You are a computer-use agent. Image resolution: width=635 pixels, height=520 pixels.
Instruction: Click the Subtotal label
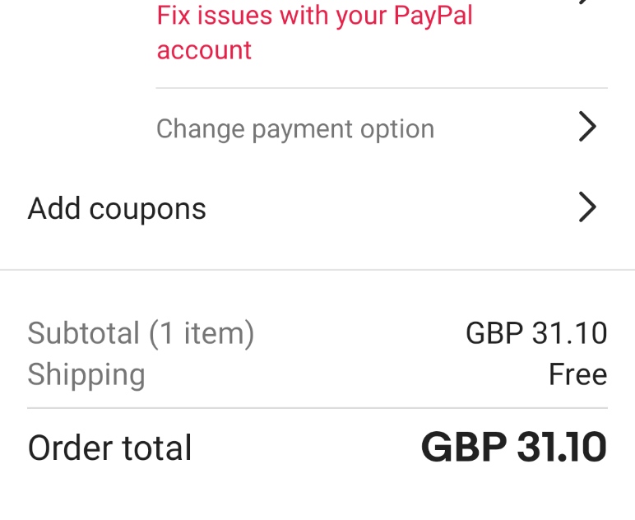84,333
